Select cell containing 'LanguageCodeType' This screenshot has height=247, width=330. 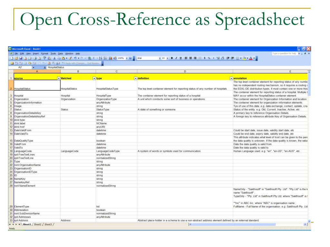[x=116, y=151]
